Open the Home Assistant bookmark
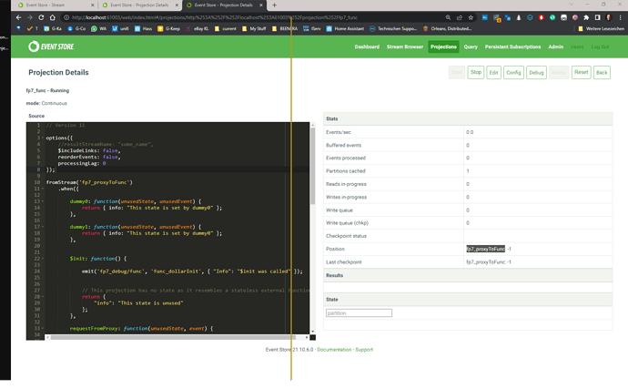Viewport: 628px width, 389px height. tap(345, 29)
